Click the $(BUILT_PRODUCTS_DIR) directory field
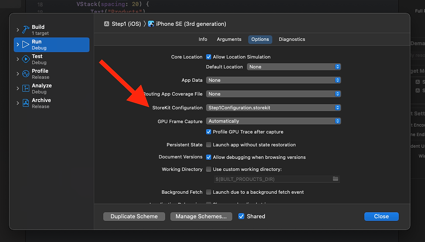The width and height of the screenshot is (425, 242). pyautogui.click(x=277, y=179)
